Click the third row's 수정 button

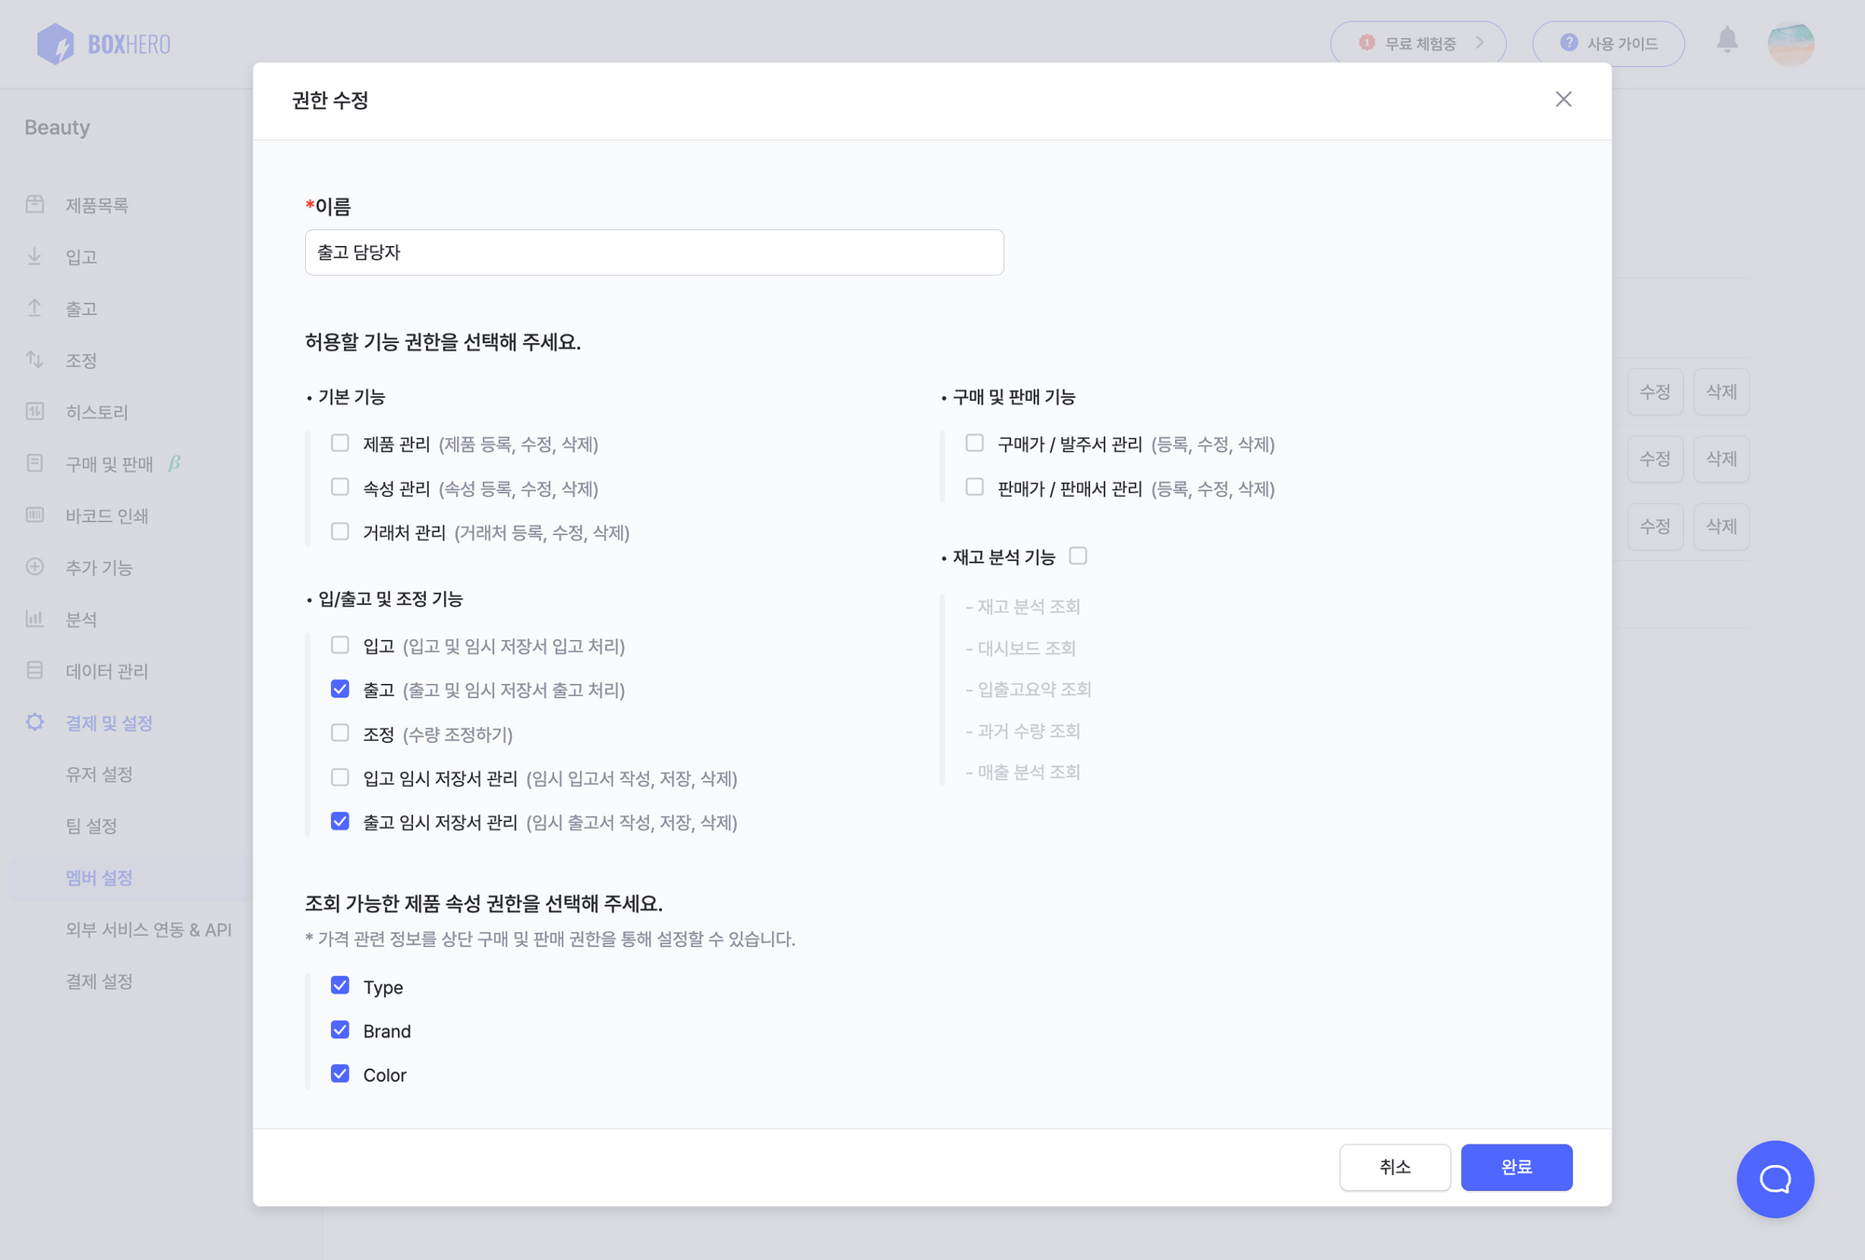point(1655,527)
